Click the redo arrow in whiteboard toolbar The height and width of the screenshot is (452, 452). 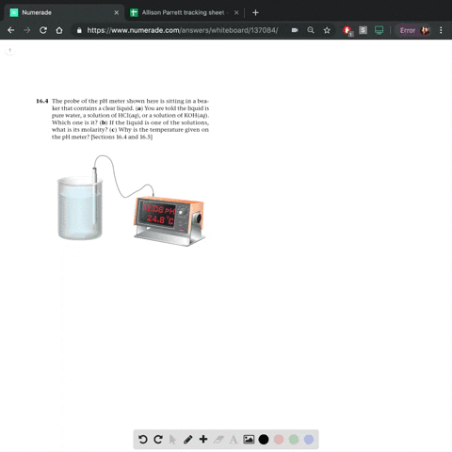(158, 440)
